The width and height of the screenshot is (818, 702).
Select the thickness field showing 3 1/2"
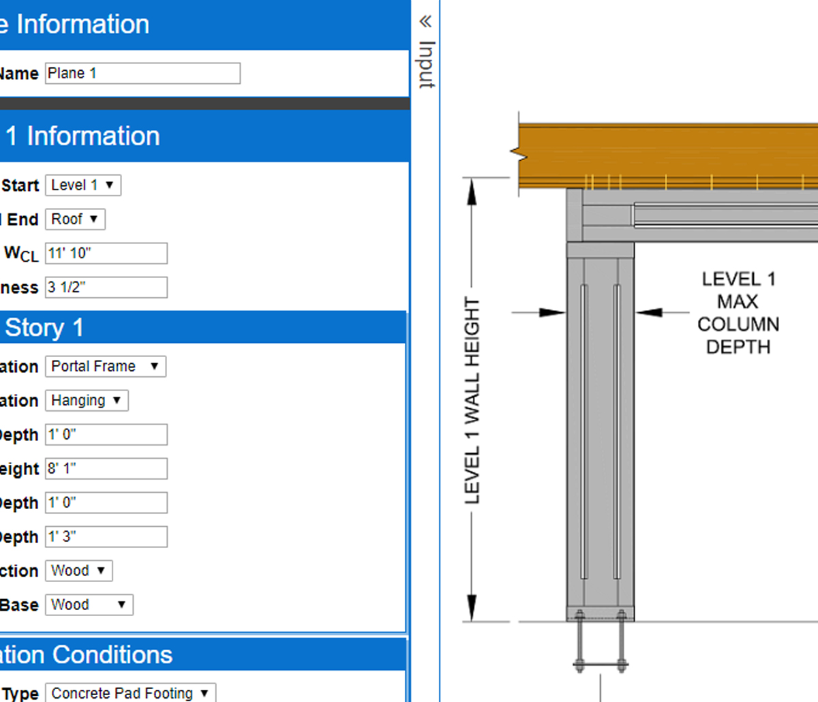click(106, 287)
